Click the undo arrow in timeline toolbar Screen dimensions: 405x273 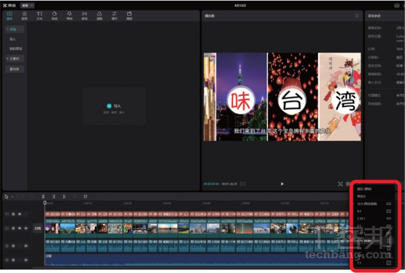point(22,197)
